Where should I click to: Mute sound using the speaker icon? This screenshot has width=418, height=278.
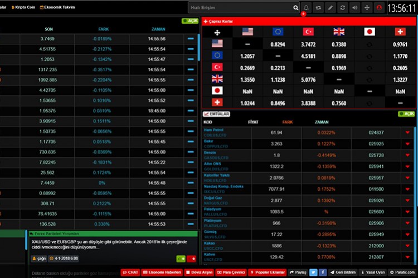(x=354, y=8)
